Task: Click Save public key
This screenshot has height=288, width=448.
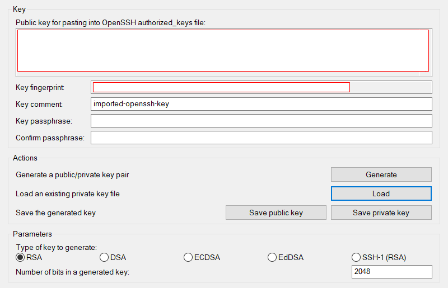Action: [276, 213]
